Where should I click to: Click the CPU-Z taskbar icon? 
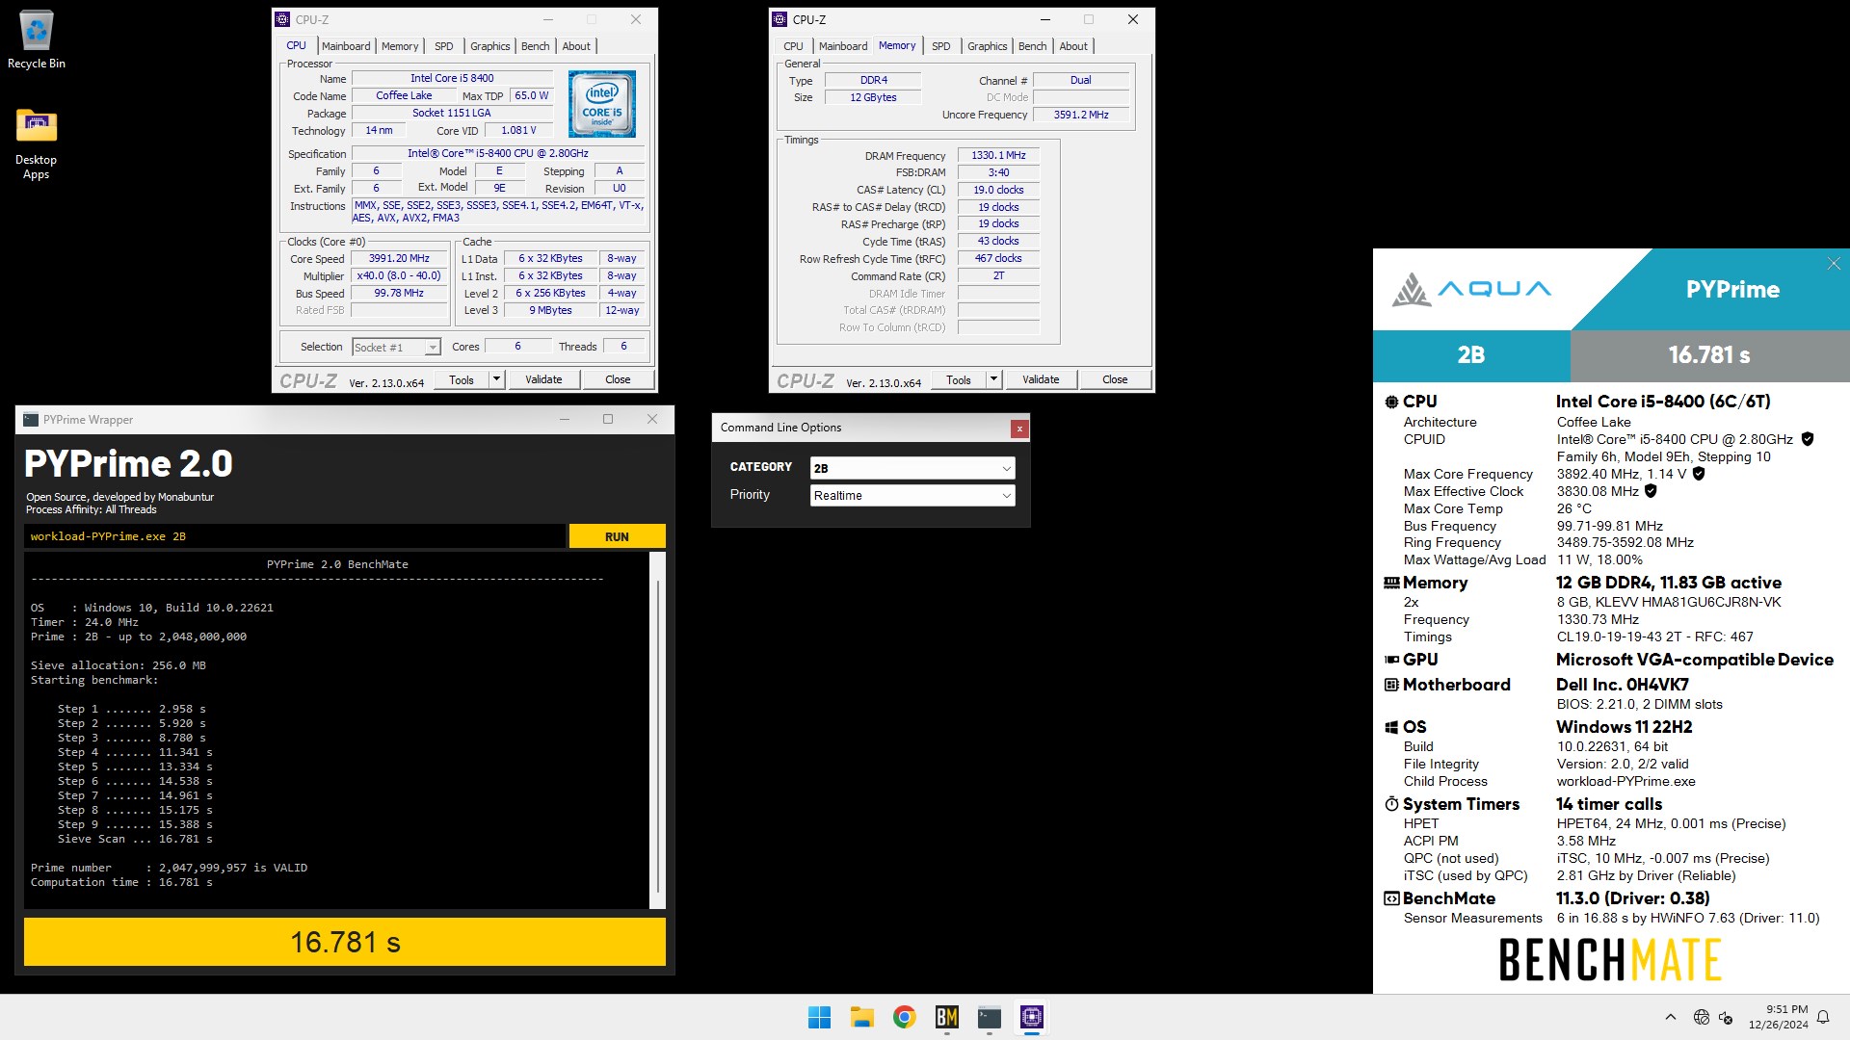click(1031, 1017)
